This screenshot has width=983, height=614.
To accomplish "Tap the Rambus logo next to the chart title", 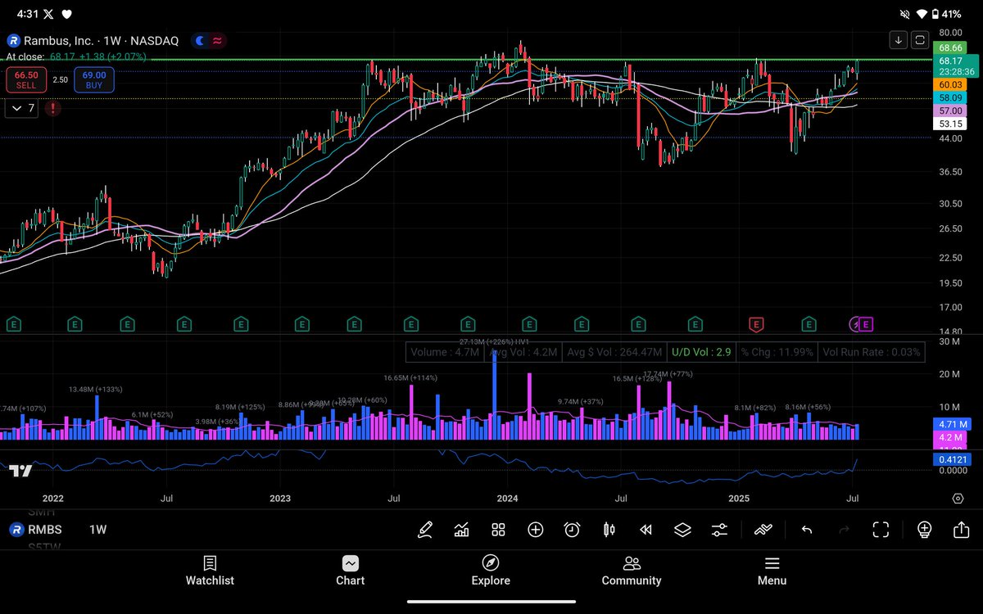I will 13,40.
